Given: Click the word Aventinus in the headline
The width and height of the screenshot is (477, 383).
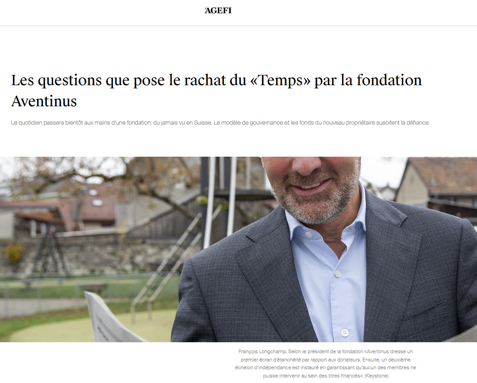Looking at the screenshot, I should pos(44,101).
